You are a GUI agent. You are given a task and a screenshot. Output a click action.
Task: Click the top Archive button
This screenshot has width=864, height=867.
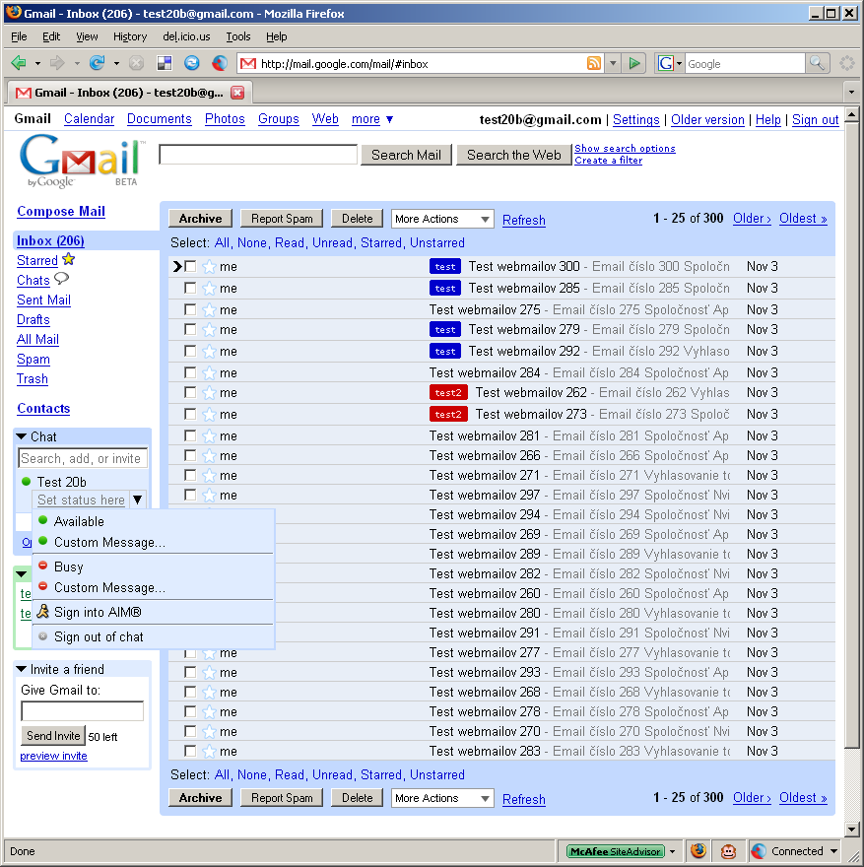pyautogui.click(x=200, y=219)
